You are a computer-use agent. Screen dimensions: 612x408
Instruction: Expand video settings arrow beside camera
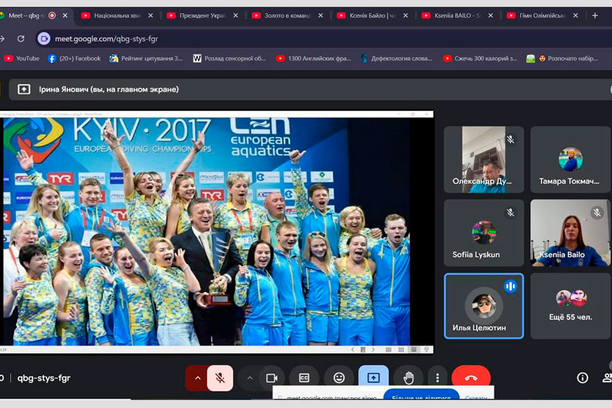(x=250, y=378)
